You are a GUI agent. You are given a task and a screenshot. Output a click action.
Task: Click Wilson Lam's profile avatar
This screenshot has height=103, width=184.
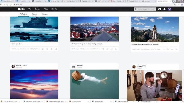tap(13, 66)
